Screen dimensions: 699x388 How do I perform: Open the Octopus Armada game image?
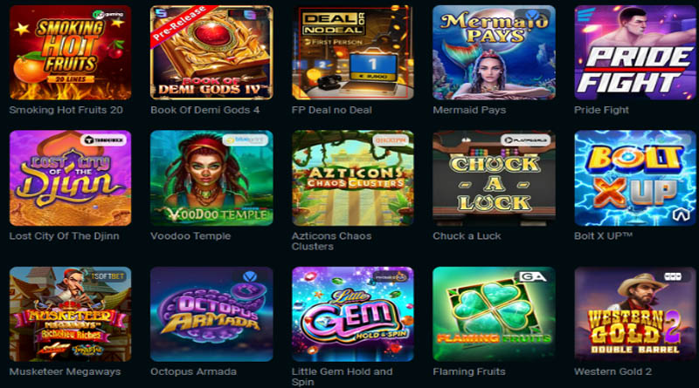[211, 314]
